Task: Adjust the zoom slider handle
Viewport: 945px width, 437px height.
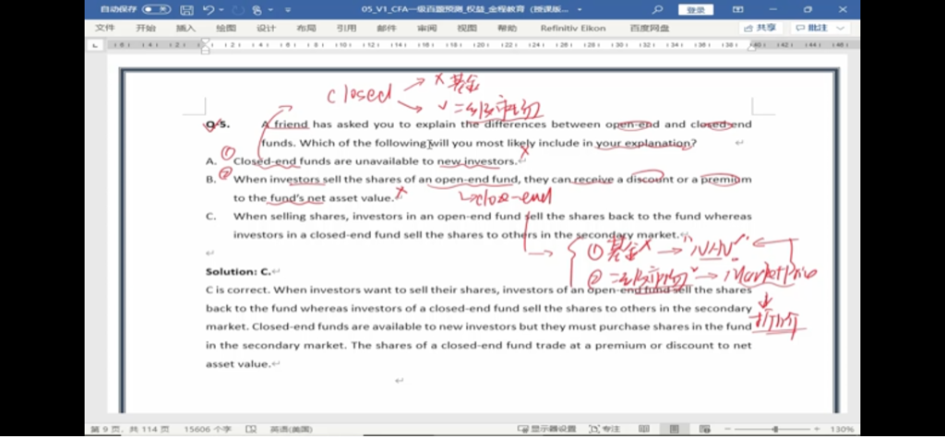Action: point(775,430)
